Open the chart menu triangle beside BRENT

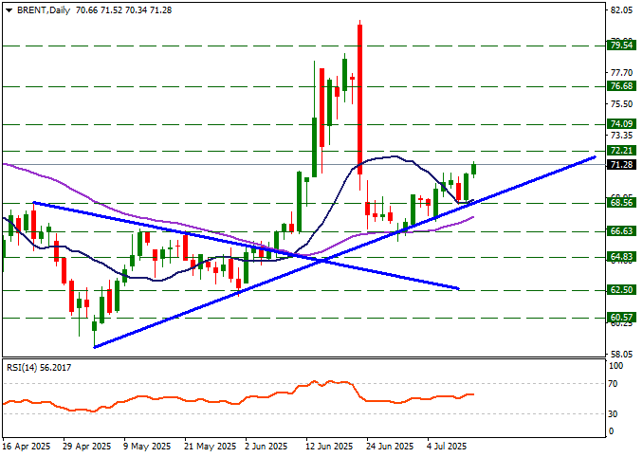[9, 10]
